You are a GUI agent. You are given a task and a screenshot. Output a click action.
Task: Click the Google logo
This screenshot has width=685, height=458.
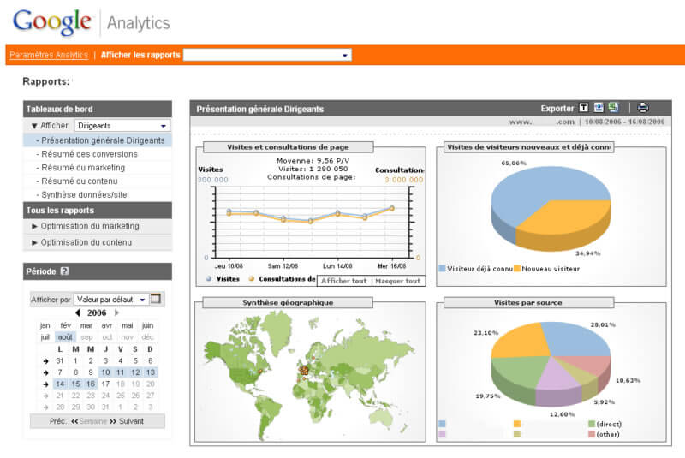point(52,22)
